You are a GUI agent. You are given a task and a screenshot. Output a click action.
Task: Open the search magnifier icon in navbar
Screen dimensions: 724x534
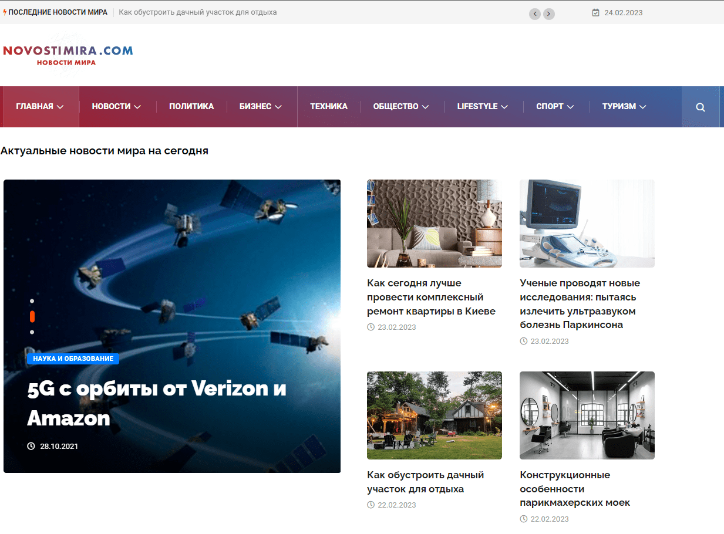click(701, 107)
